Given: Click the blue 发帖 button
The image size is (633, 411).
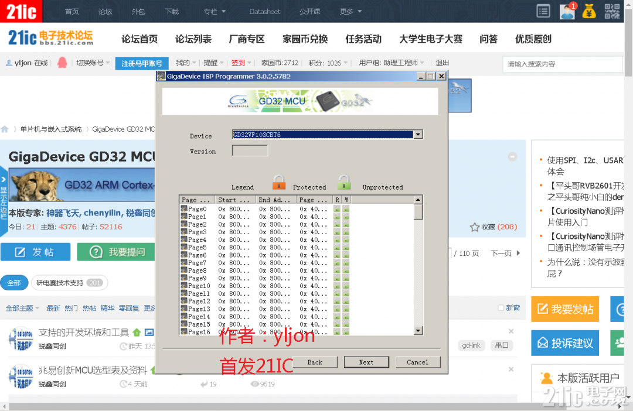Looking at the screenshot, I should [x=36, y=252].
